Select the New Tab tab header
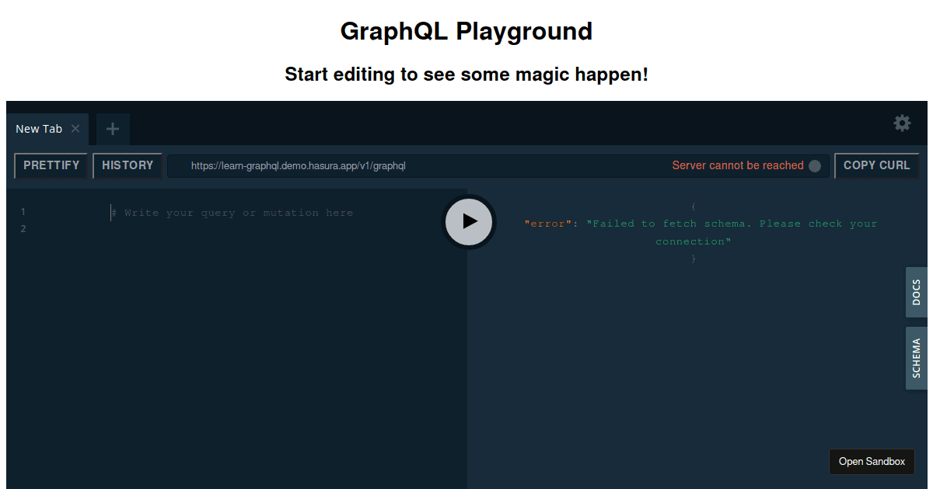This screenshot has height=489, width=933. pyautogui.click(x=39, y=129)
